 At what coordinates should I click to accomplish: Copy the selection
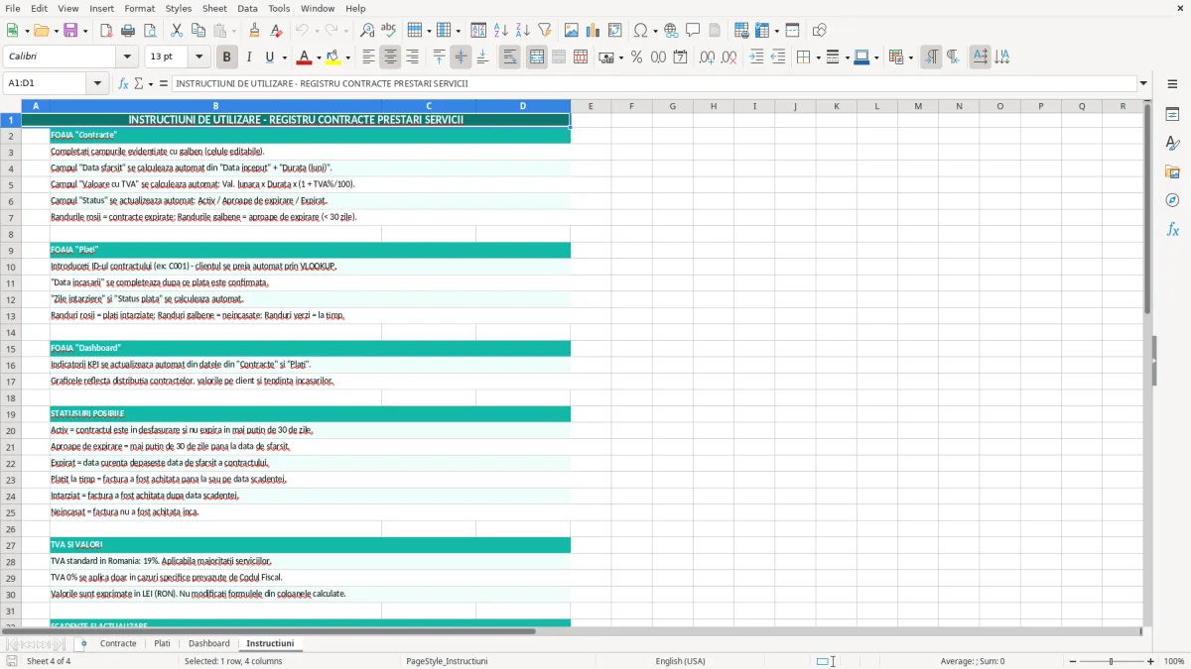[198, 31]
